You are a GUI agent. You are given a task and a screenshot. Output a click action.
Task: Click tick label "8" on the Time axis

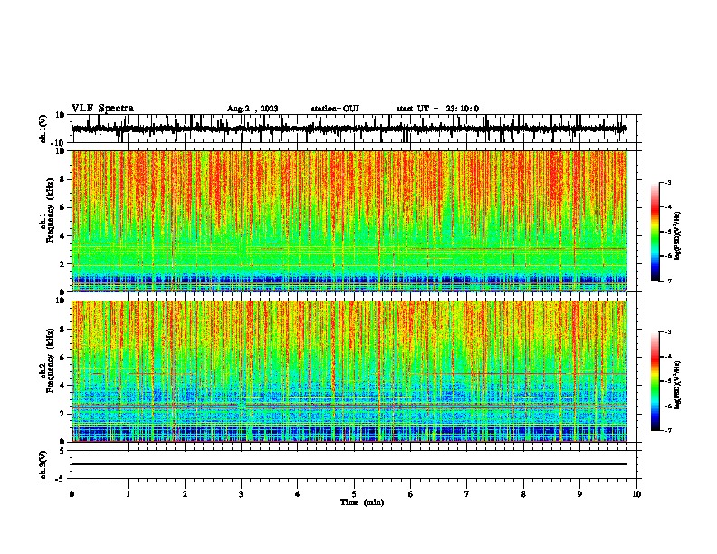tap(523, 494)
